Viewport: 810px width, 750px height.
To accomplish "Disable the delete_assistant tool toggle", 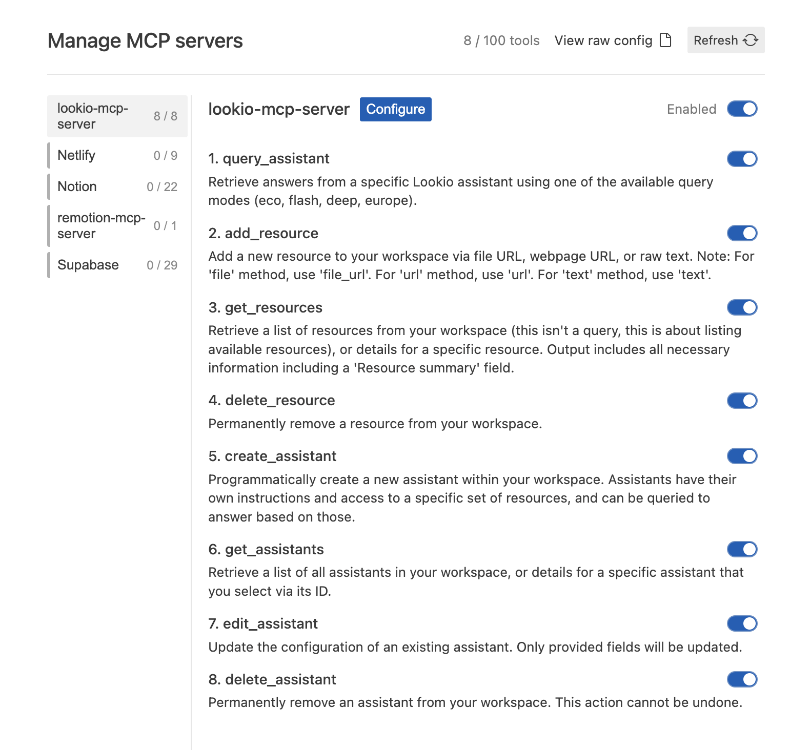I will coord(742,679).
